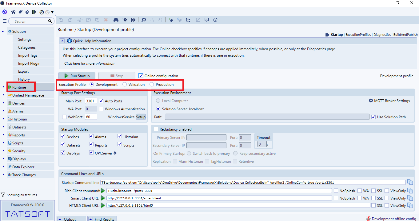This screenshot has width=419, height=221.
Task: Copy the Startup Command line
Action: (x=410, y=182)
